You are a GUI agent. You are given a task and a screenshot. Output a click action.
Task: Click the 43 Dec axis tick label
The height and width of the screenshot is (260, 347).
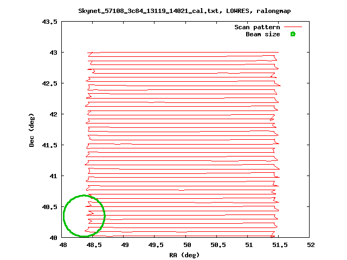(53, 53)
